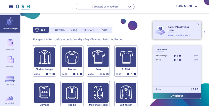Open the Delicate Folded category icon
The image size is (209, 106).
[x=10, y=43]
